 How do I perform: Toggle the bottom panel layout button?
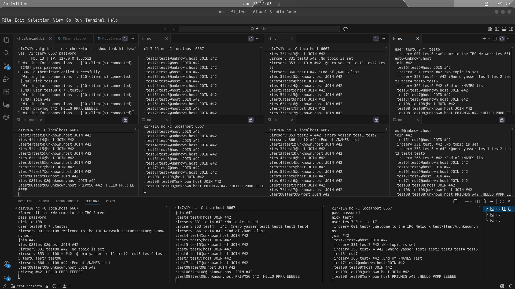click(x=504, y=29)
